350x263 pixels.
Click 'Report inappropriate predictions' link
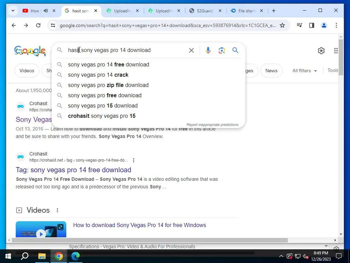(x=212, y=125)
